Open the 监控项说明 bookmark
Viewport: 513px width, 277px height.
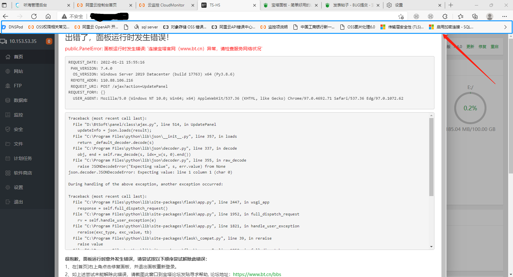coord(274,27)
